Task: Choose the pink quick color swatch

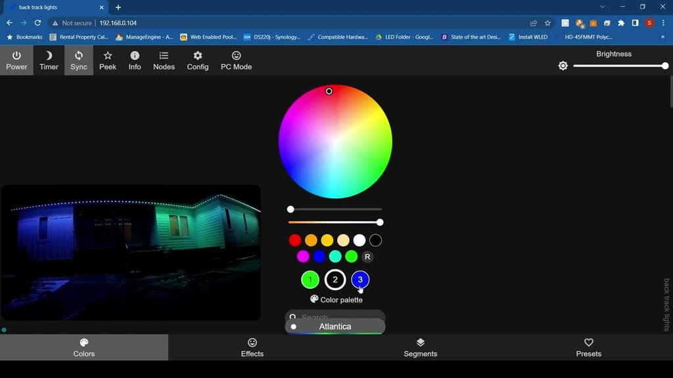Action: click(303, 257)
